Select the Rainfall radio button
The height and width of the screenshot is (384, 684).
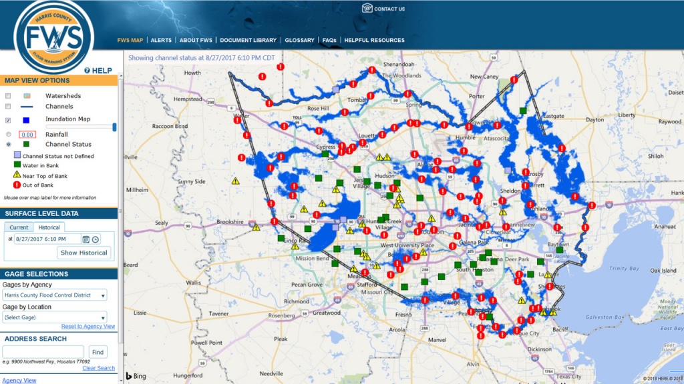tap(8, 135)
